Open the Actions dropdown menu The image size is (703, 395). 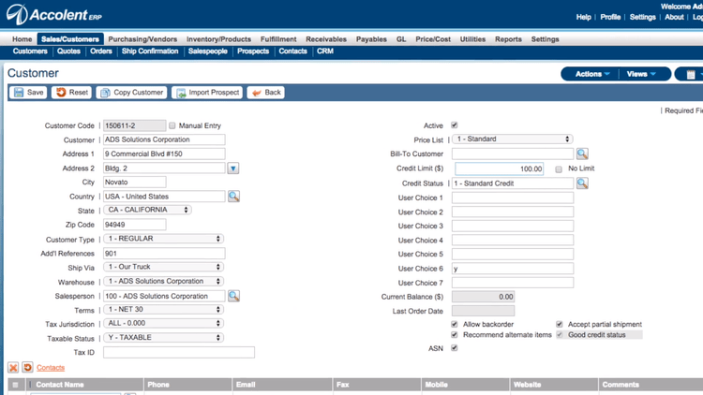click(x=591, y=74)
